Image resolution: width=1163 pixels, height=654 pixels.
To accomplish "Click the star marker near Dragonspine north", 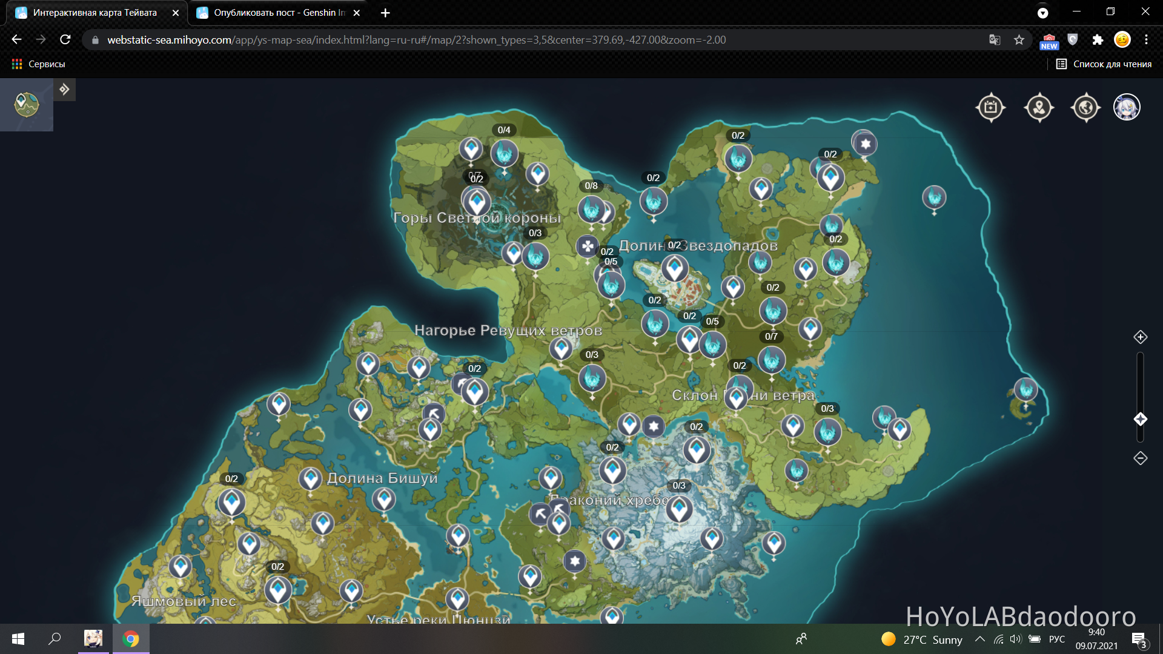I will (x=654, y=426).
